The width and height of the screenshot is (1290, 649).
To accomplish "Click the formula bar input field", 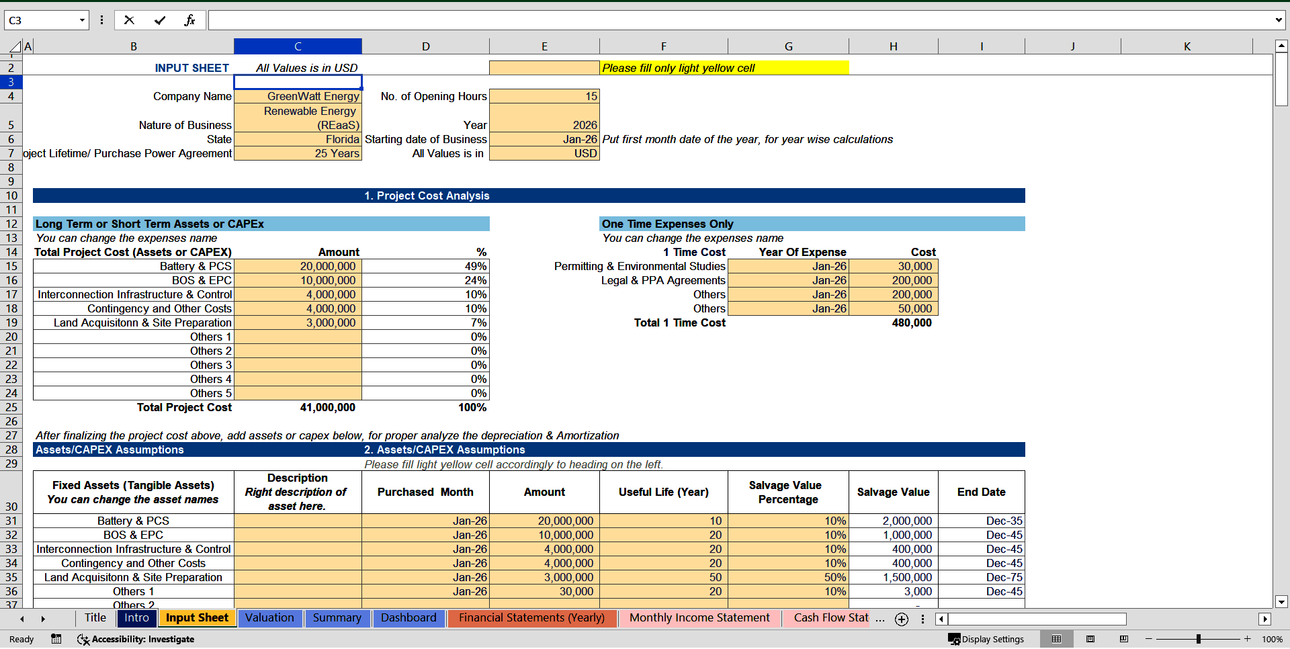I will (x=739, y=20).
